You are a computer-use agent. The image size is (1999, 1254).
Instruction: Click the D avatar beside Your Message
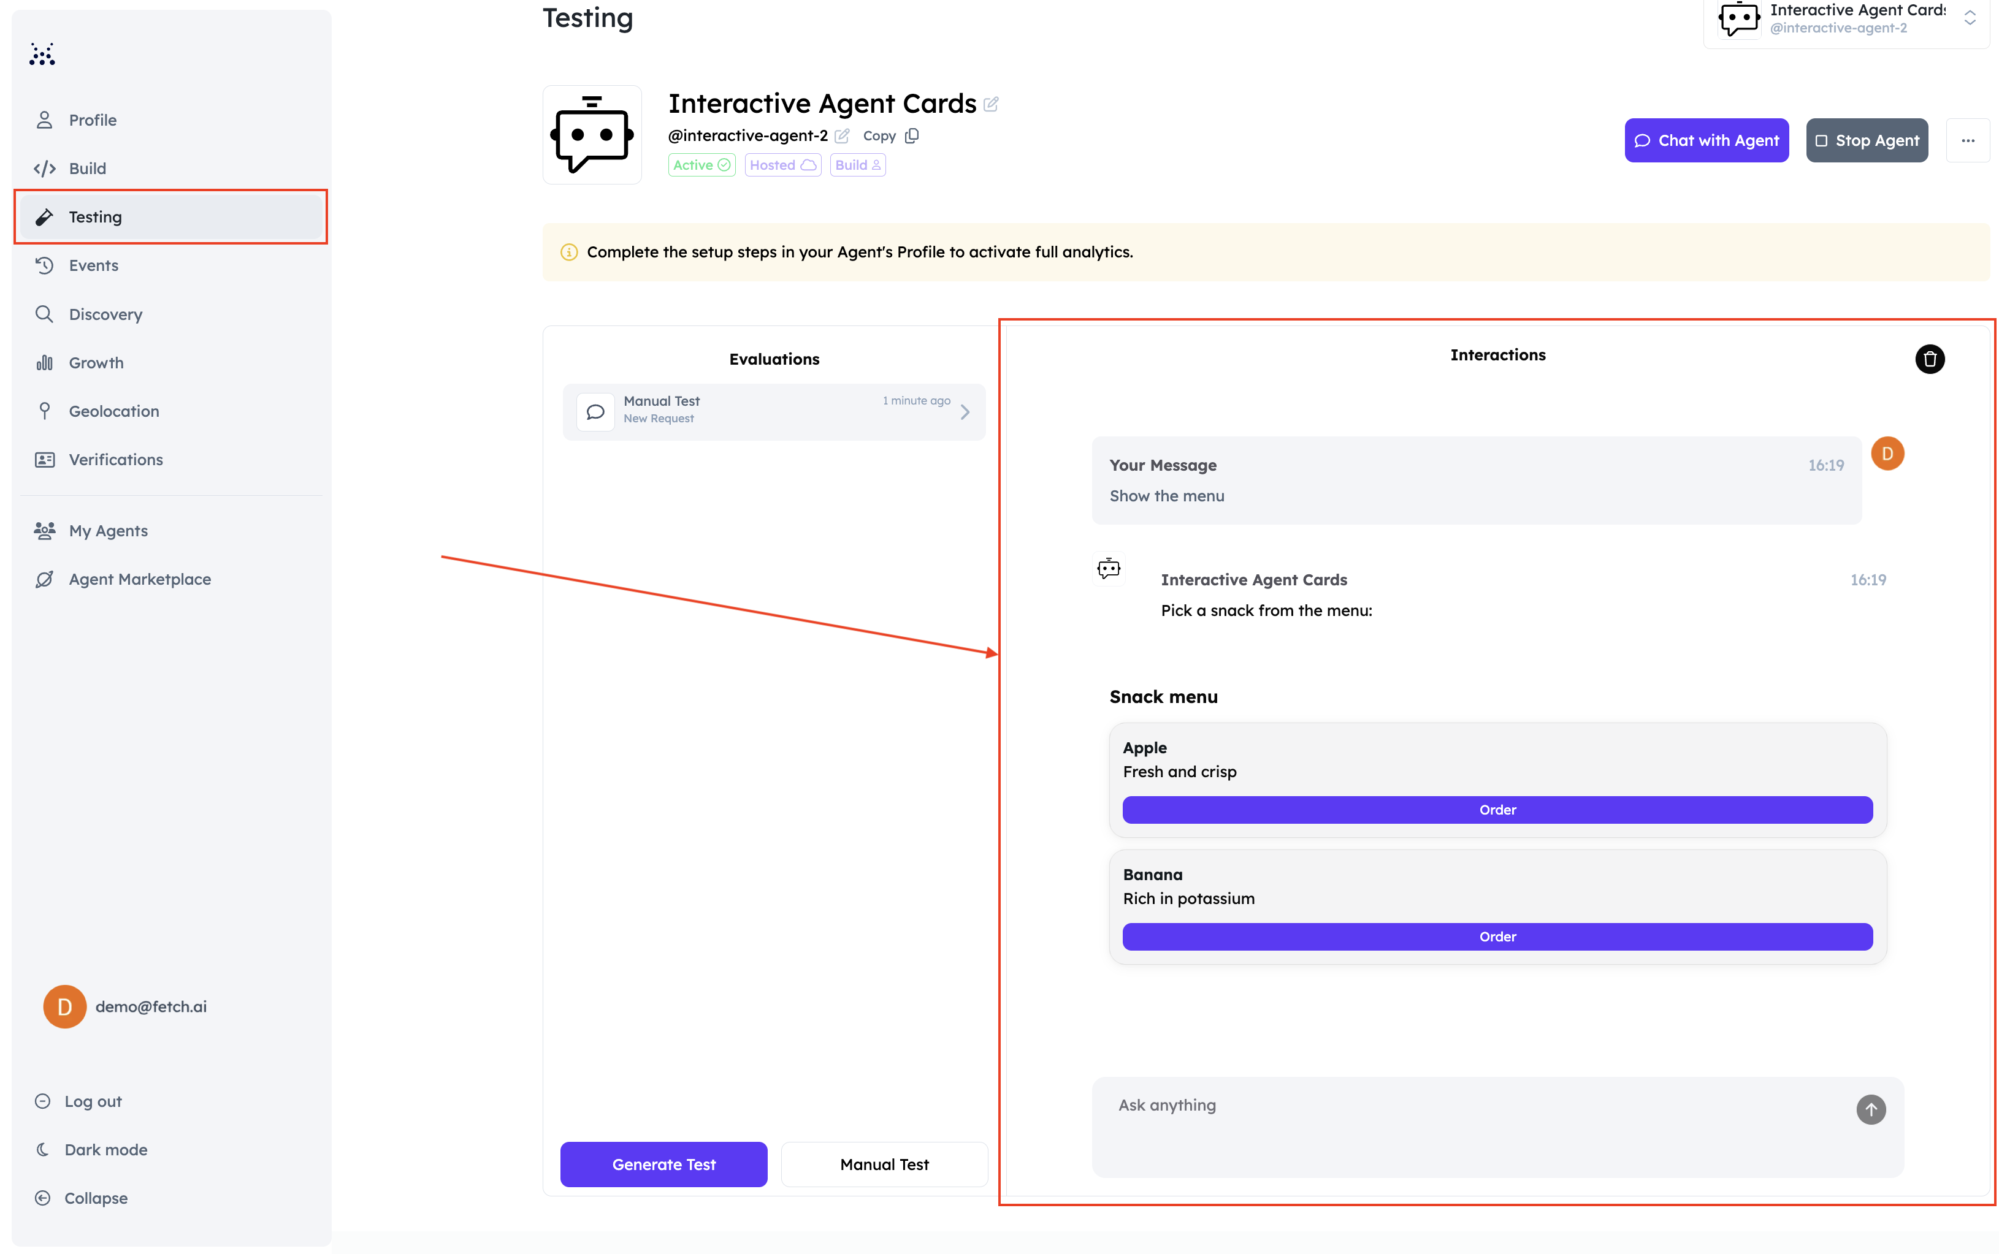pyautogui.click(x=1887, y=454)
